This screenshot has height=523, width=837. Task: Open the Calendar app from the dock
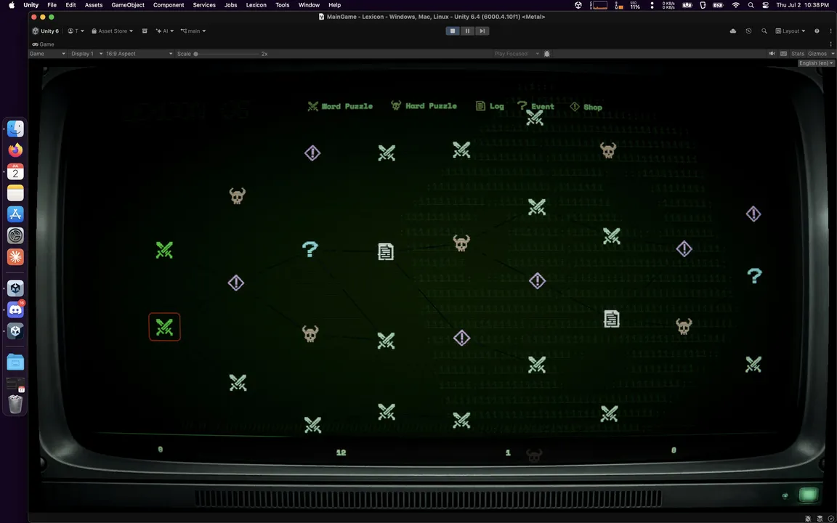(15, 171)
